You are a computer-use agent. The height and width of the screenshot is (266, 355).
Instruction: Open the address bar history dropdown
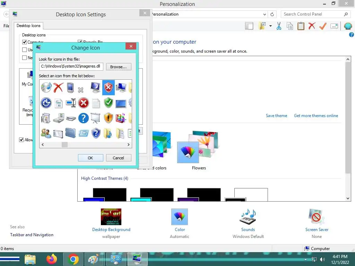[265, 14]
